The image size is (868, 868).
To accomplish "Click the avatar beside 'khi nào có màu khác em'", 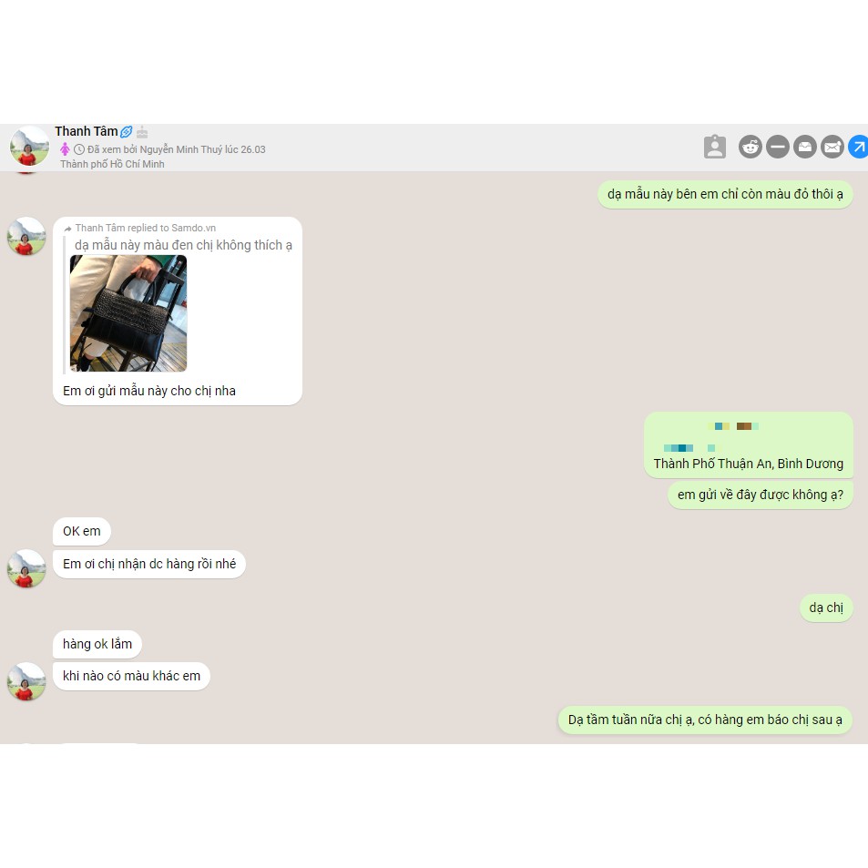I will pyautogui.click(x=26, y=681).
